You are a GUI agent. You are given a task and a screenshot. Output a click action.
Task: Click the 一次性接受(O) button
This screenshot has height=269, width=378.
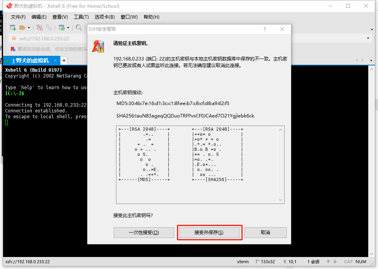click(144, 233)
